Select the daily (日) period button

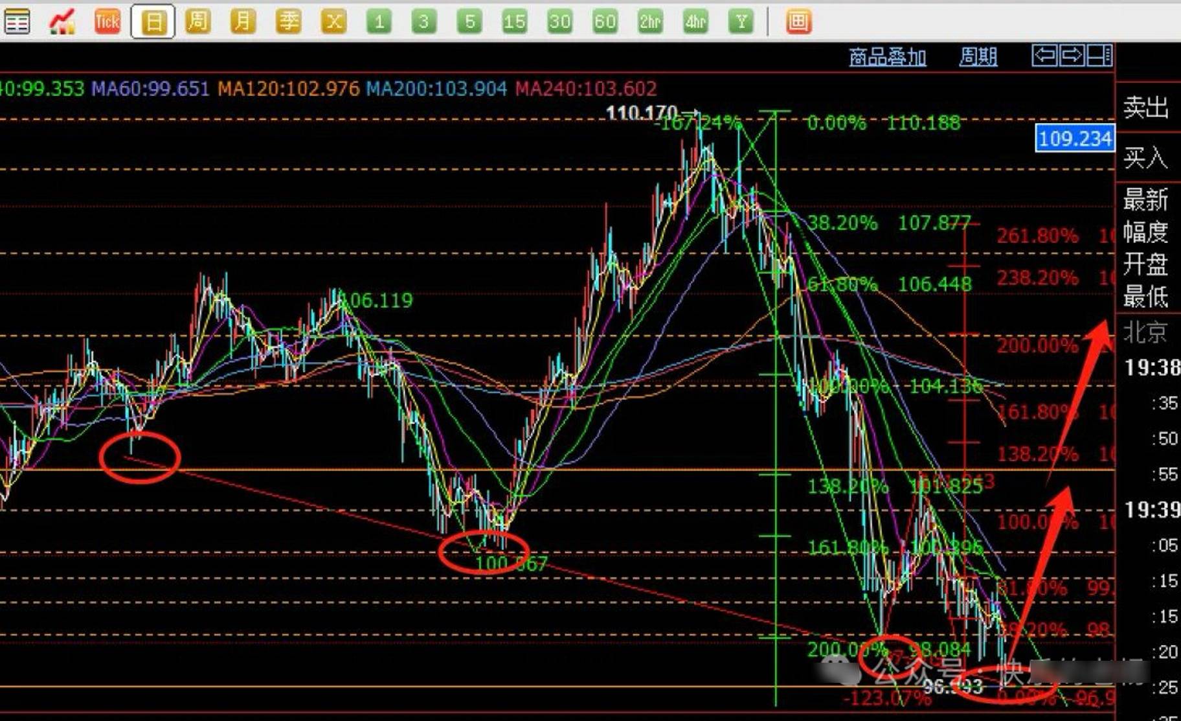pyautogui.click(x=153, y=22)
